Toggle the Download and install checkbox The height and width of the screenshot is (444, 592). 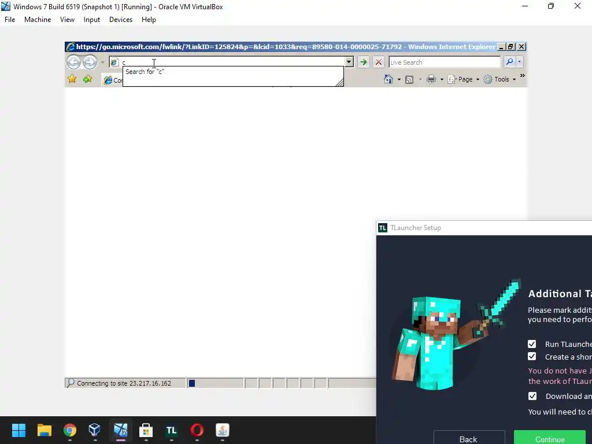[x=532, y=396]
